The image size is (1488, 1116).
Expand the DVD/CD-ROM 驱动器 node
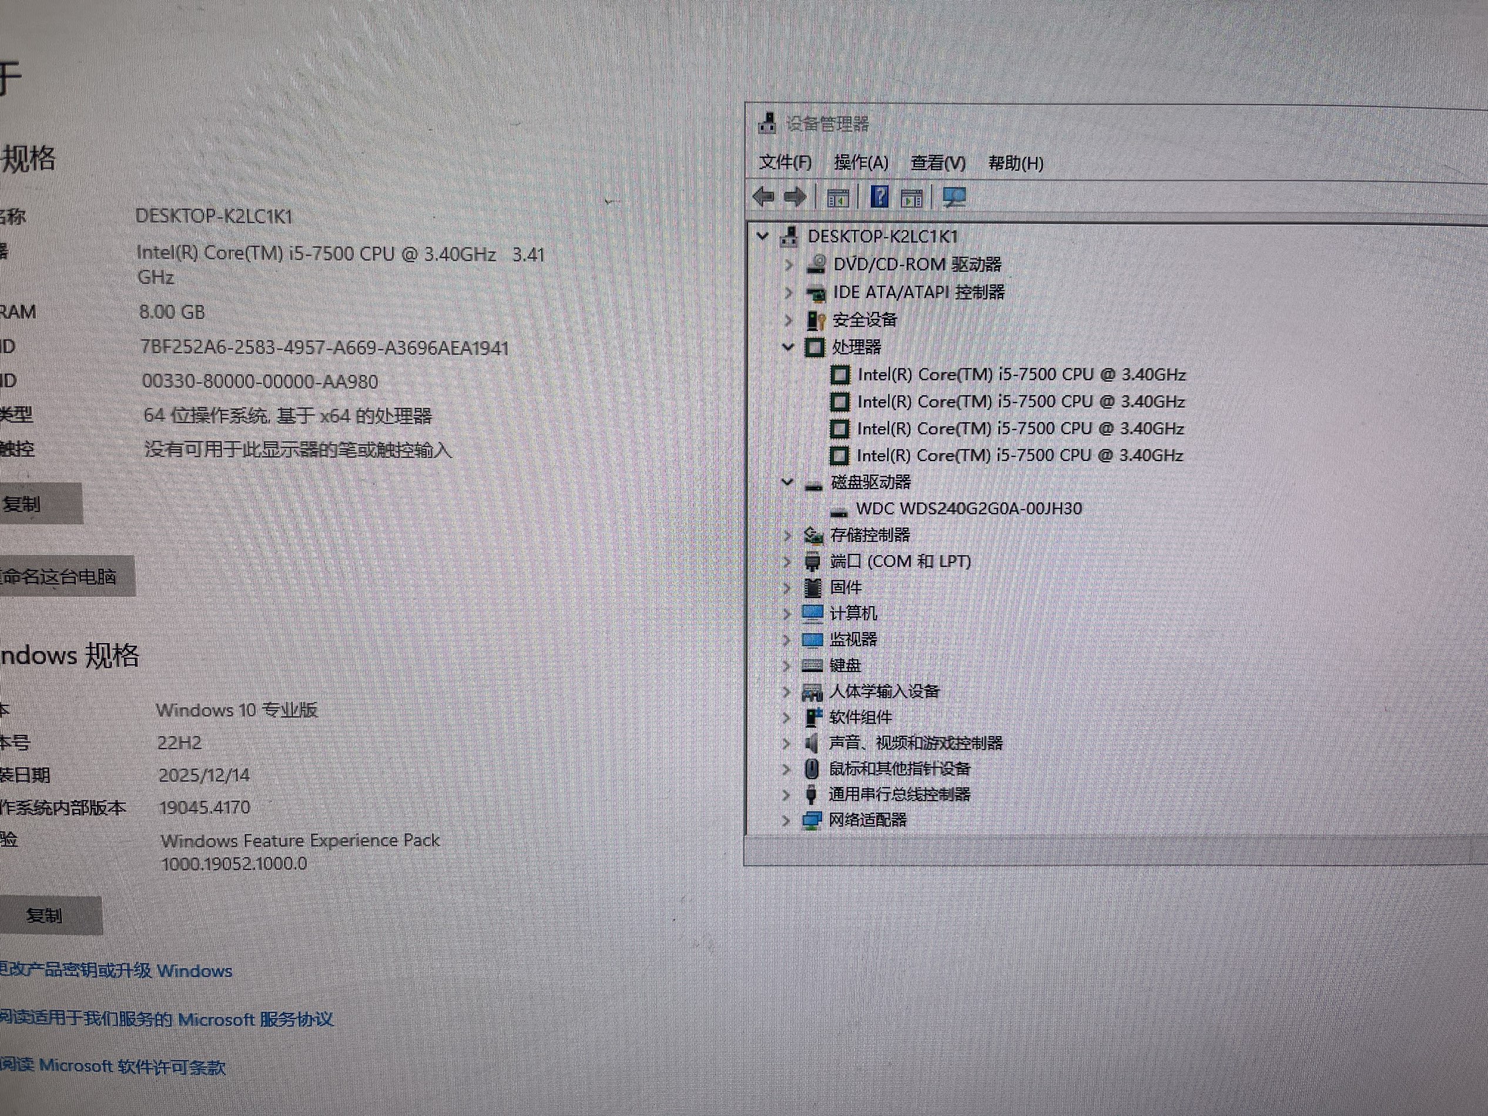coord(789,265)
